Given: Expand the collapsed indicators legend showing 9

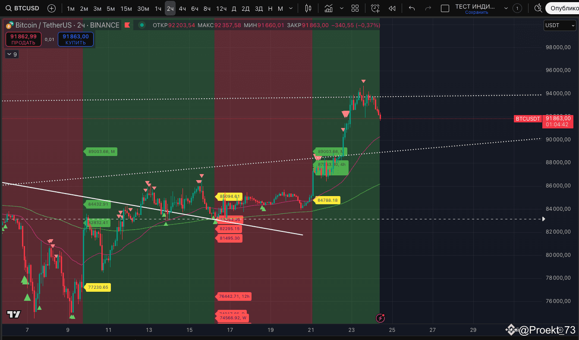Looking at the screenshot, I should pyautogui.click(x=11, y=54).
